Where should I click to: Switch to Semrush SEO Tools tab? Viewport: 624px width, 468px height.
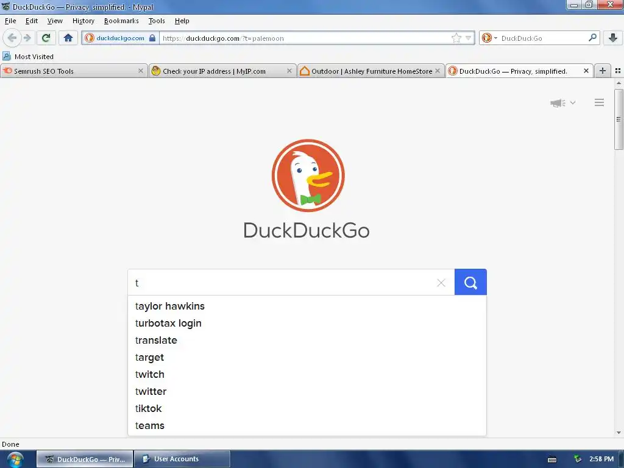point(74,71)
